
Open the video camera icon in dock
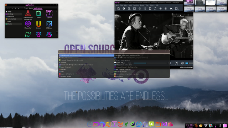(x=170, y=124)
